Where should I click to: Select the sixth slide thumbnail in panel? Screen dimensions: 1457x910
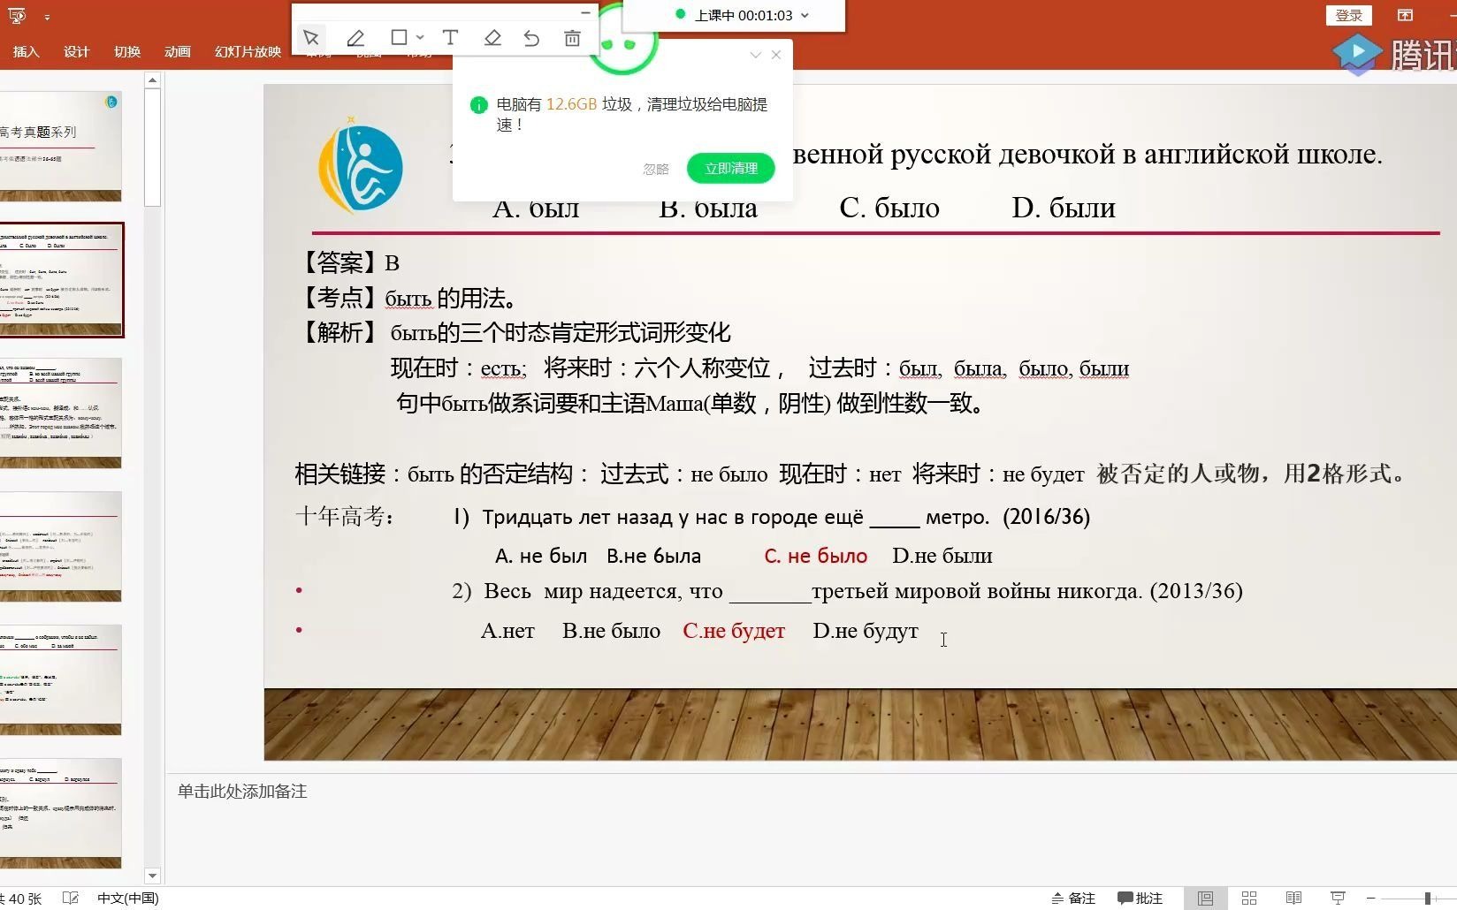[61, 813]
